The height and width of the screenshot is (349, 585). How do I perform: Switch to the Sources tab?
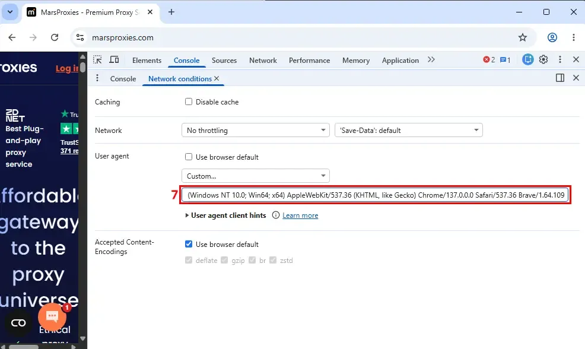[224, 60]
